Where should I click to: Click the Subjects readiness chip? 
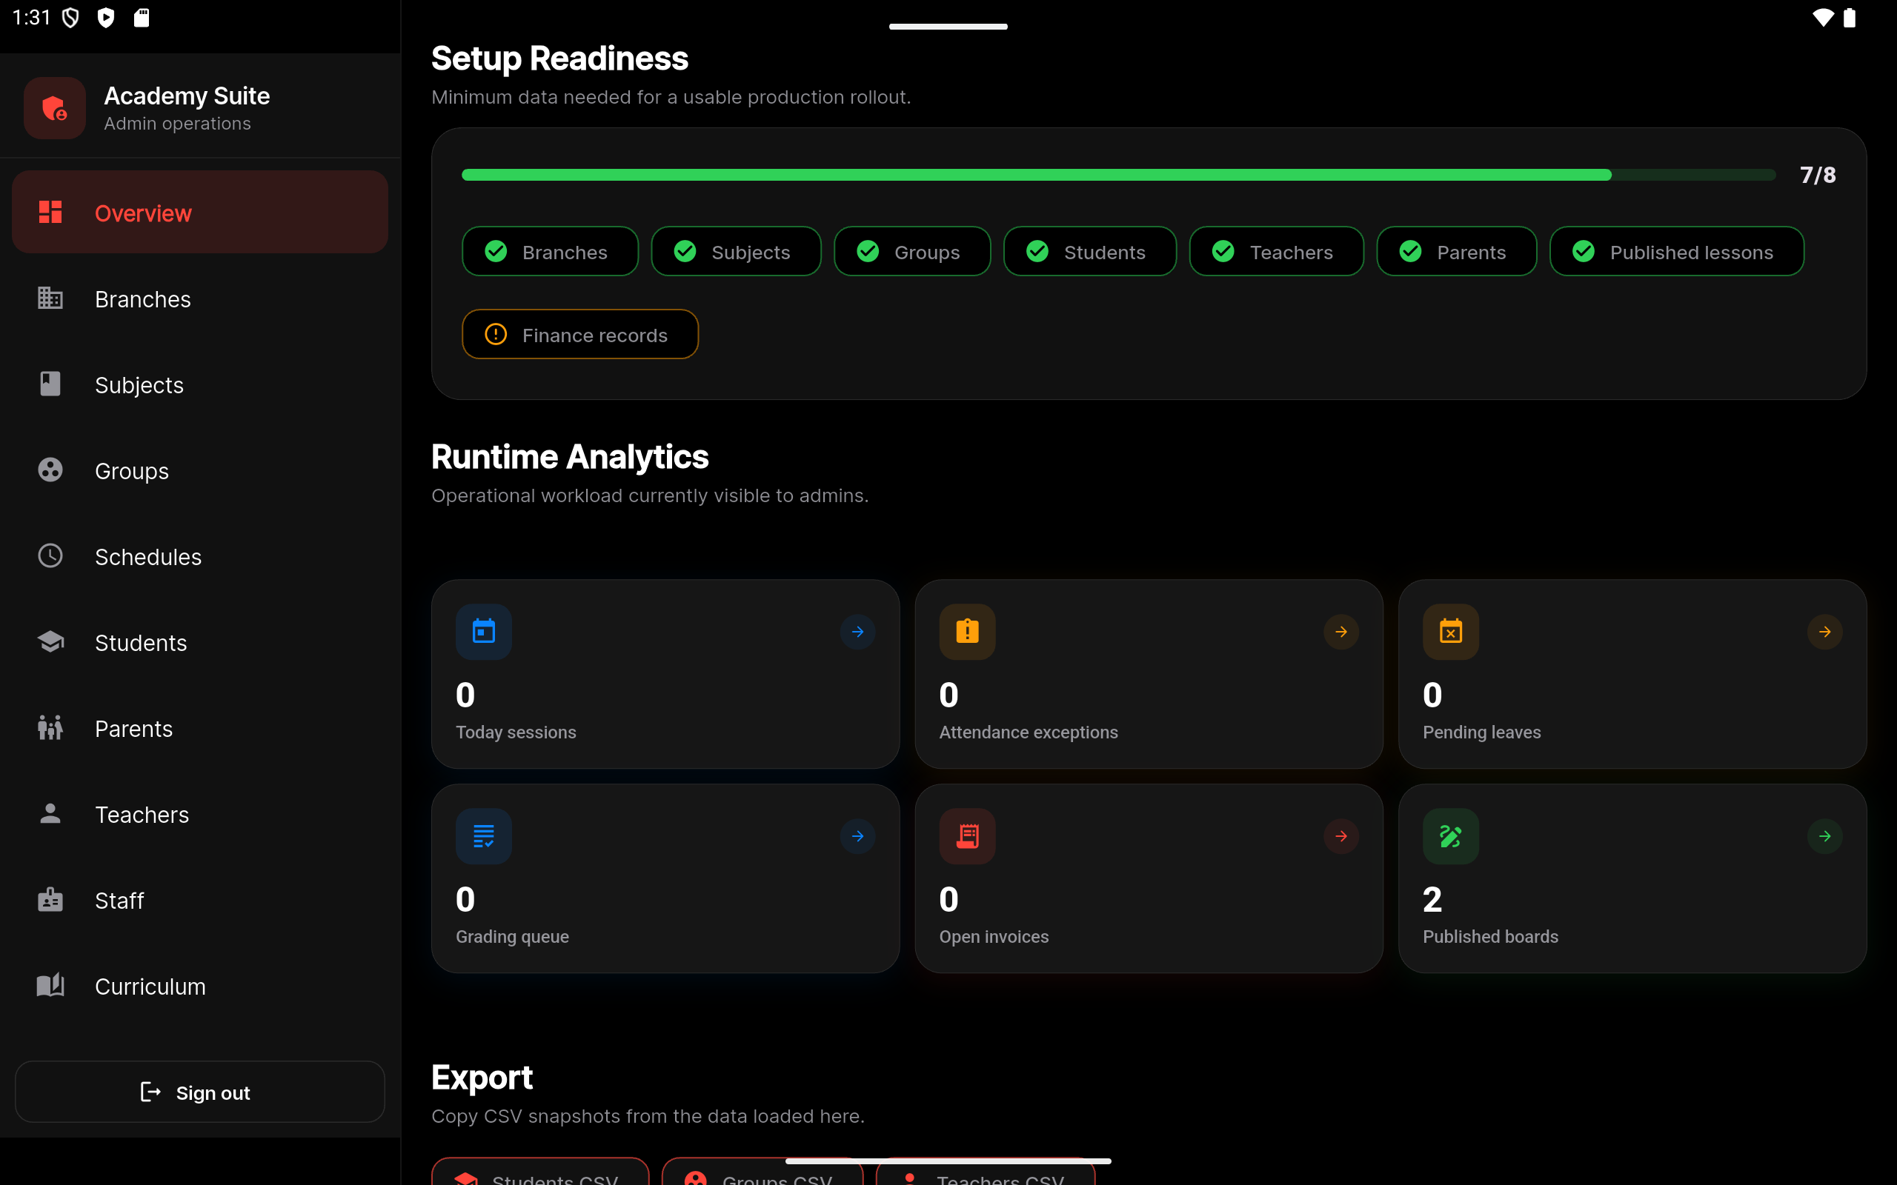(x=736, y=252)
